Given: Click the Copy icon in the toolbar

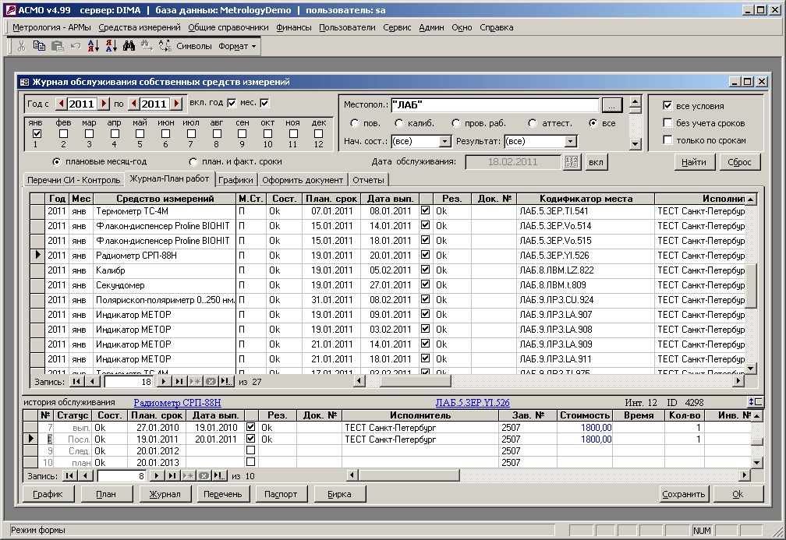Looking at the screenshot, I should (x=39, y=46).
